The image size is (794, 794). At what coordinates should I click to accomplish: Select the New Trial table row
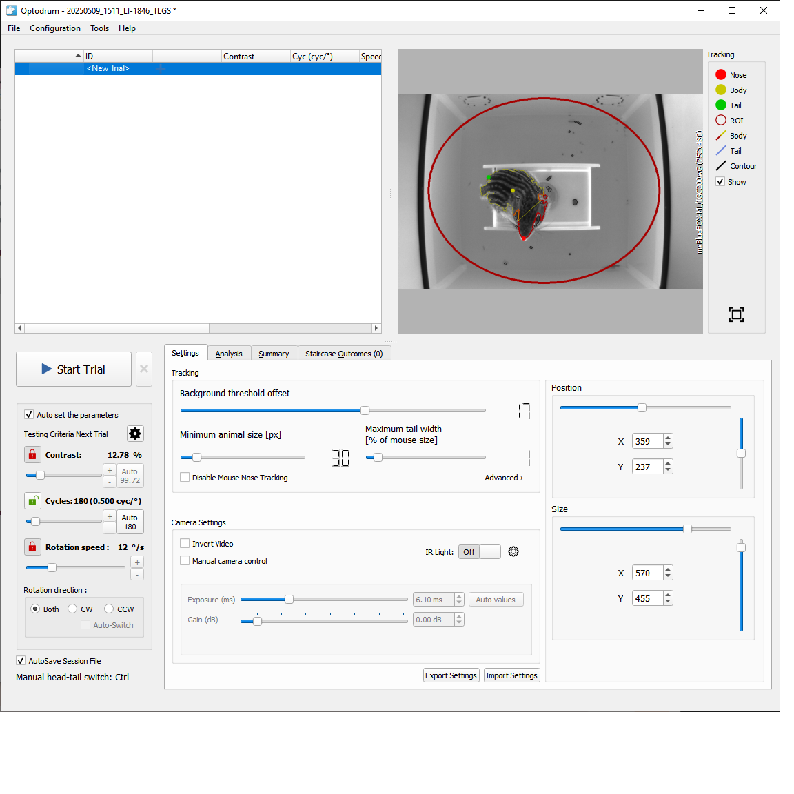(x=198, y=68)
